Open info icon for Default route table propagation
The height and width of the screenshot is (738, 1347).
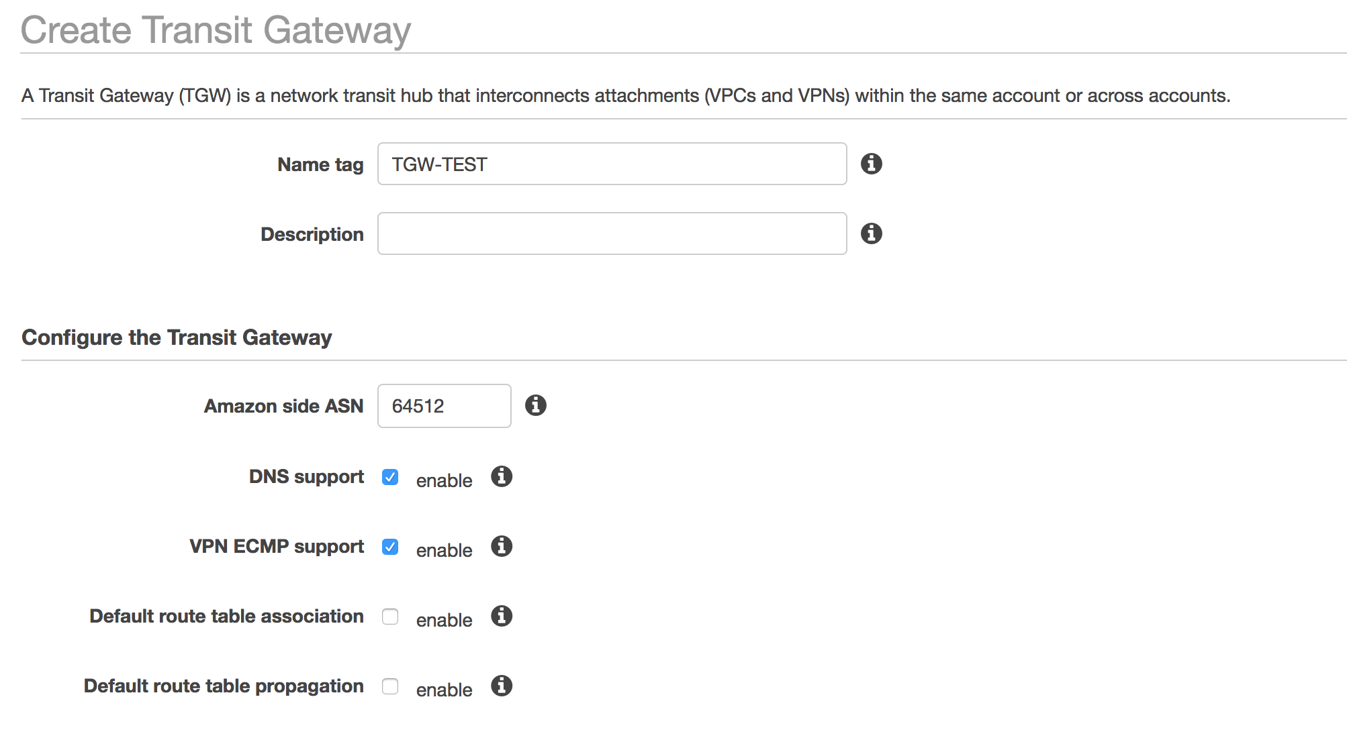pyautogui.click(x=502, y=686)
